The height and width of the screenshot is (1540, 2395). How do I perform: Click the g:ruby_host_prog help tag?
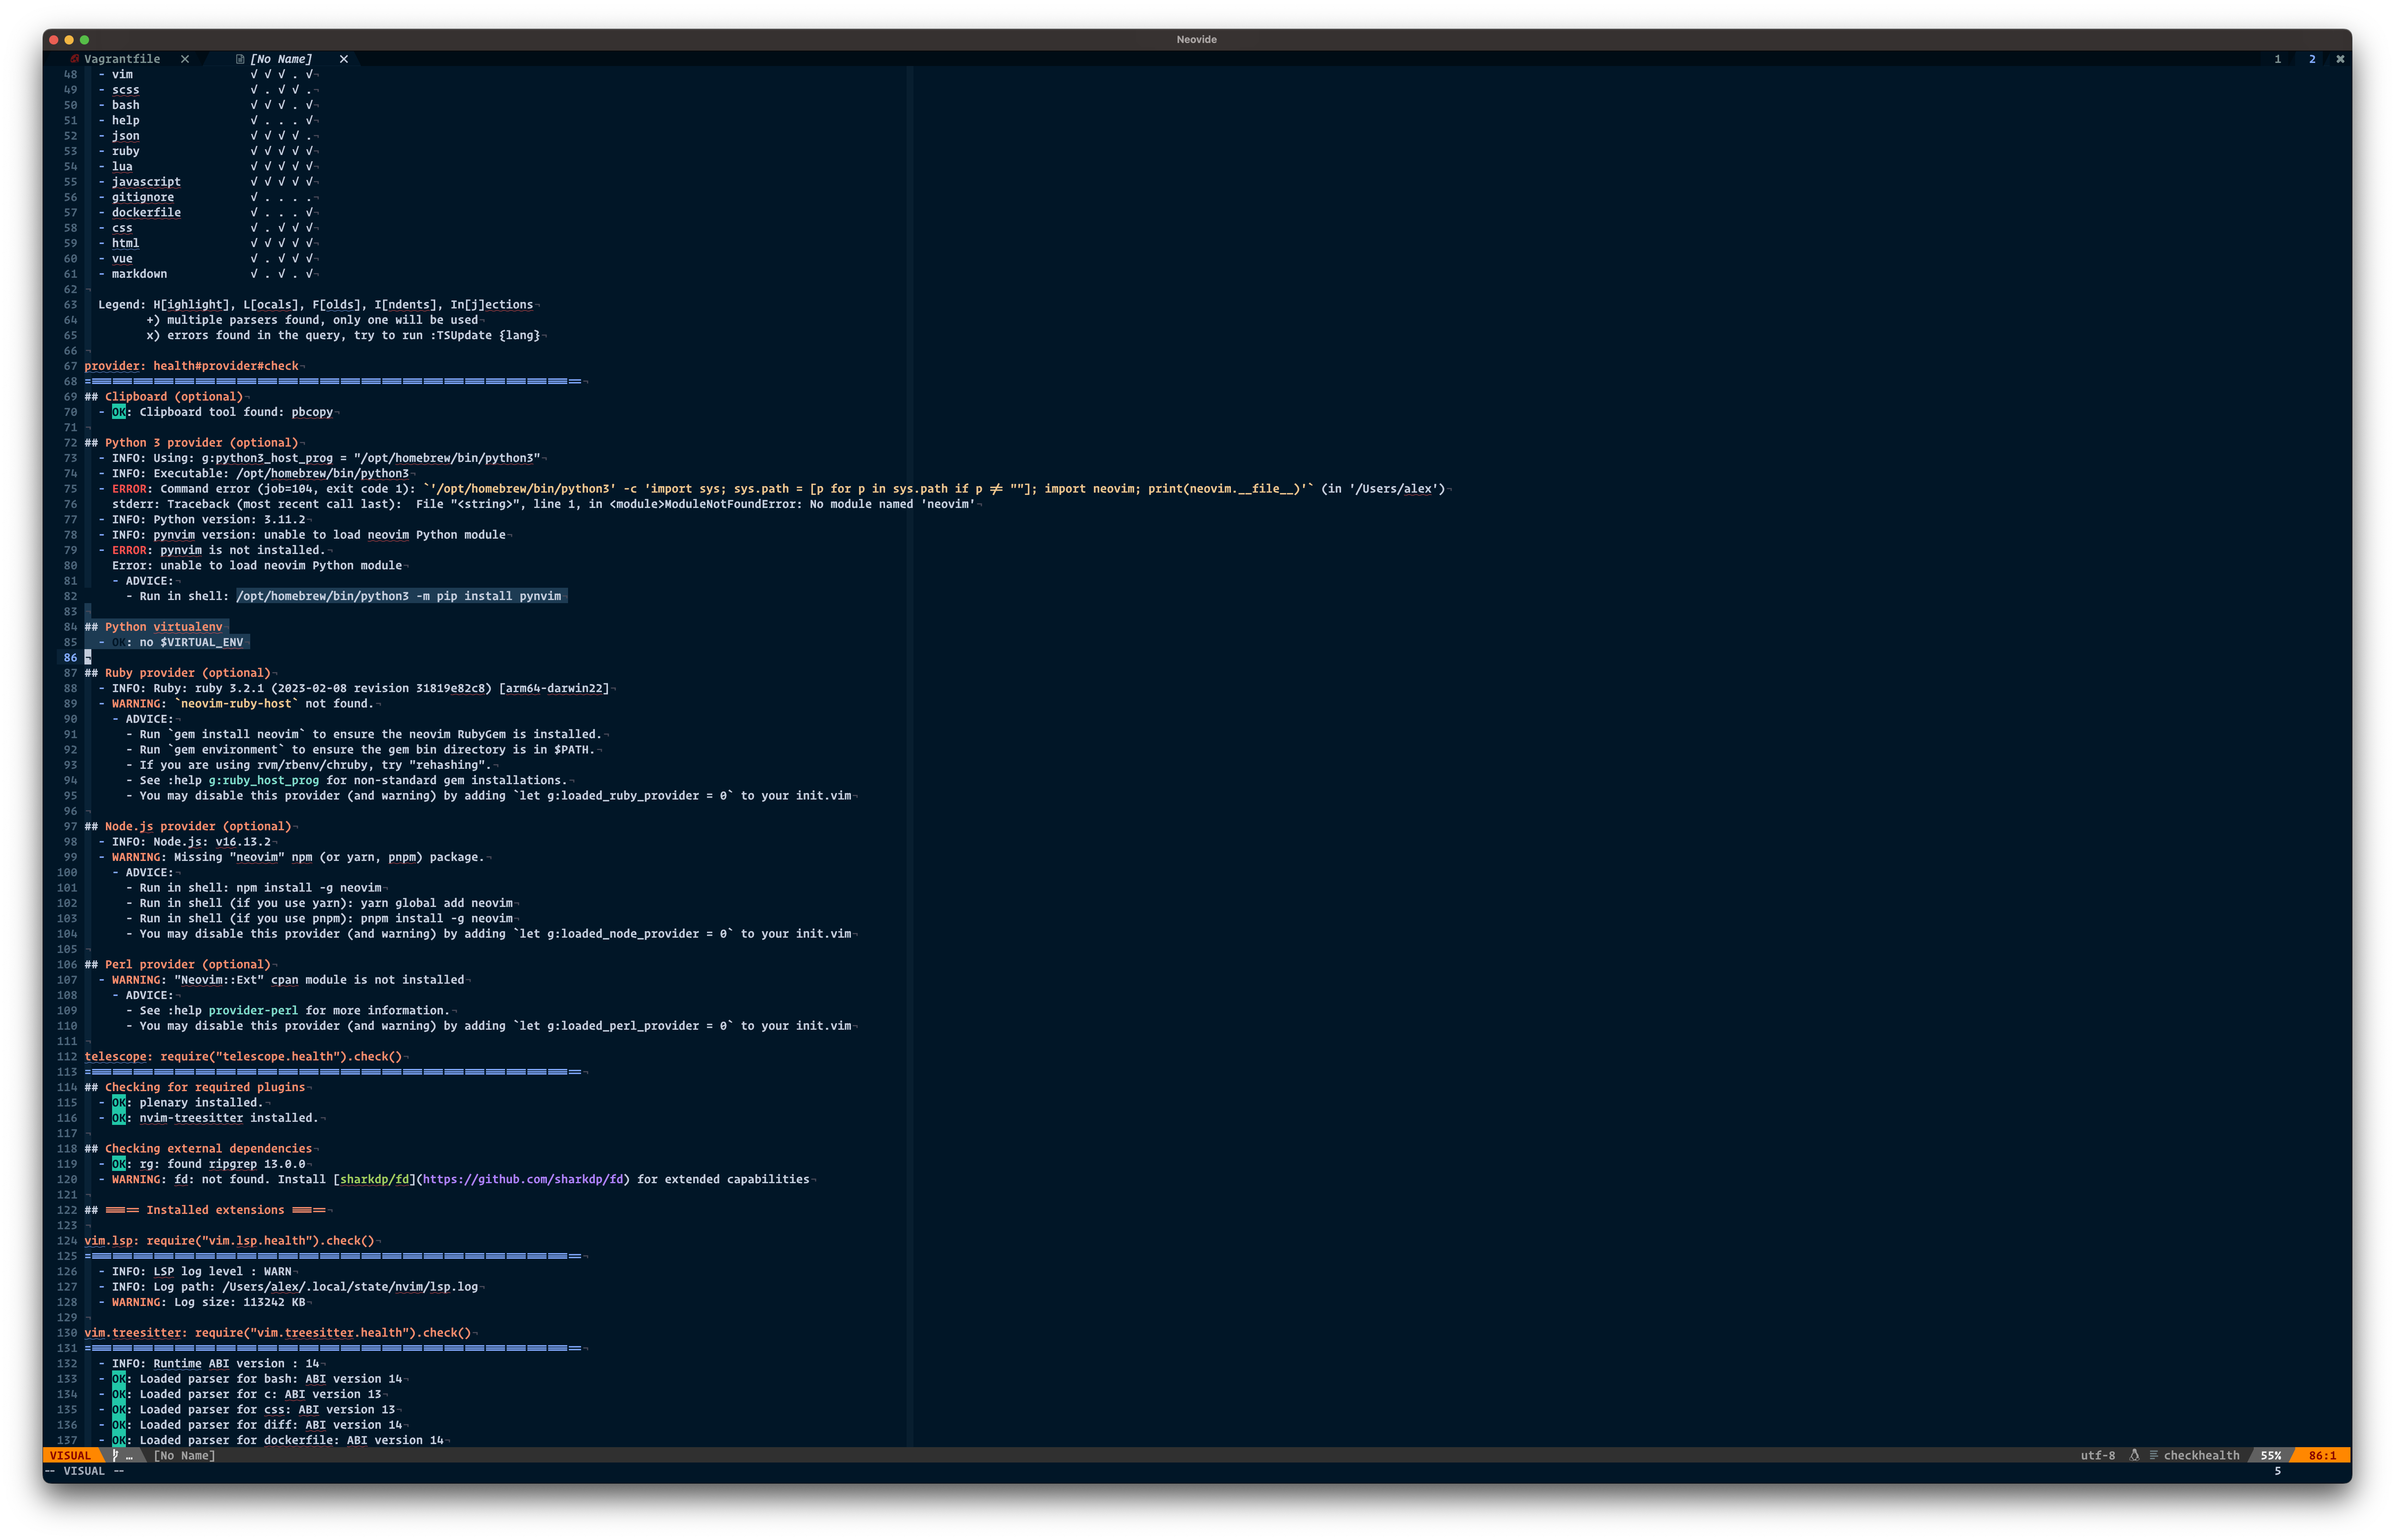(x=264, y=780)
